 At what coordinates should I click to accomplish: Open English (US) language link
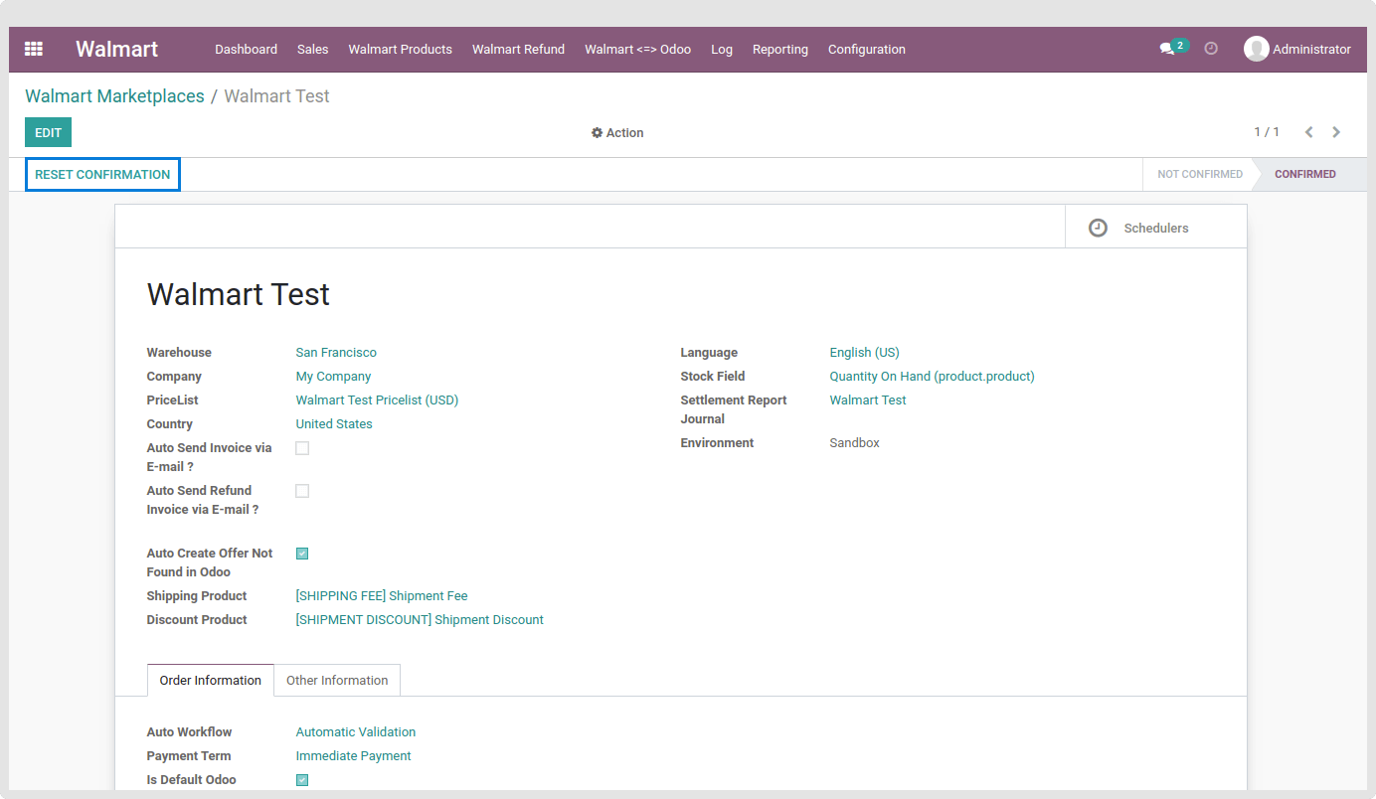(x=864, y=353)
